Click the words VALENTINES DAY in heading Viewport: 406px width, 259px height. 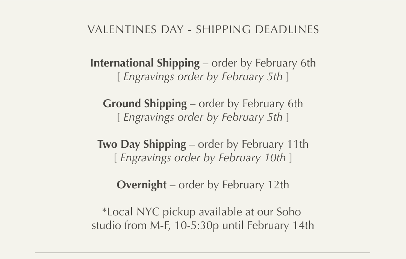[x=135, y=30]
